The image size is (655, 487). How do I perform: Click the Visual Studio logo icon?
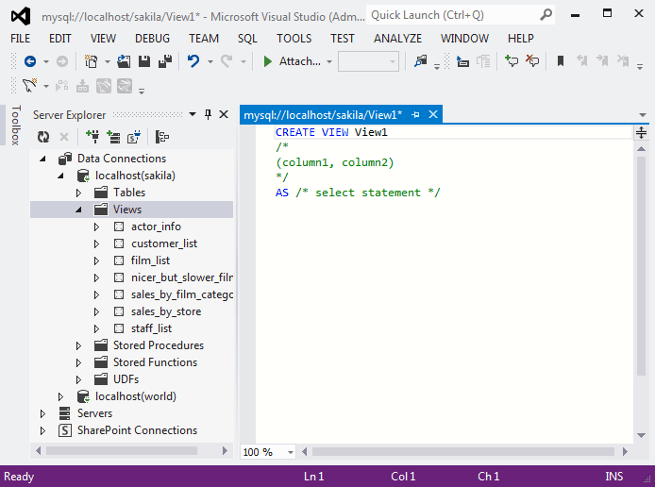click(x=21, y=16)
